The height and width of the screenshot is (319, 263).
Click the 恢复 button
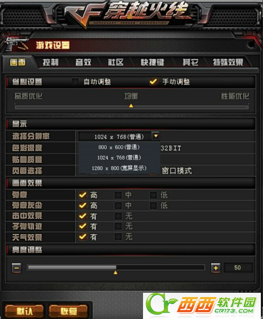tap(69, 312)
